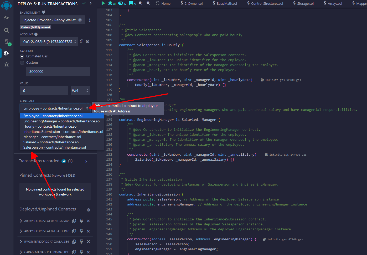Click the green checkmark next to panel title

click(x=84, y=3)
